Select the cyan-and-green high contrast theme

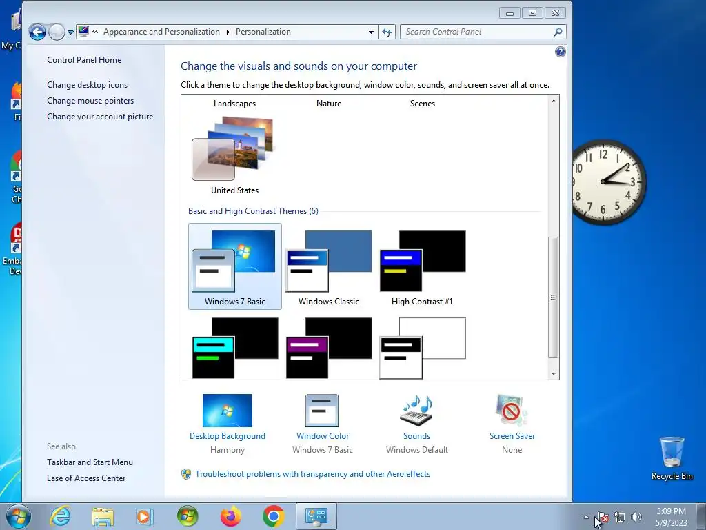235,348
